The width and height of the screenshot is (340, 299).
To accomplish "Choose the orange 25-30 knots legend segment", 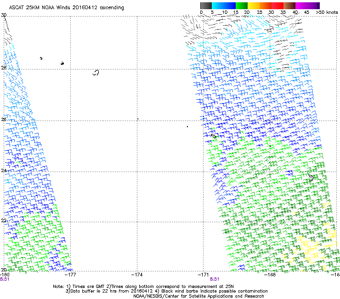I will click(x=266, y=6).
